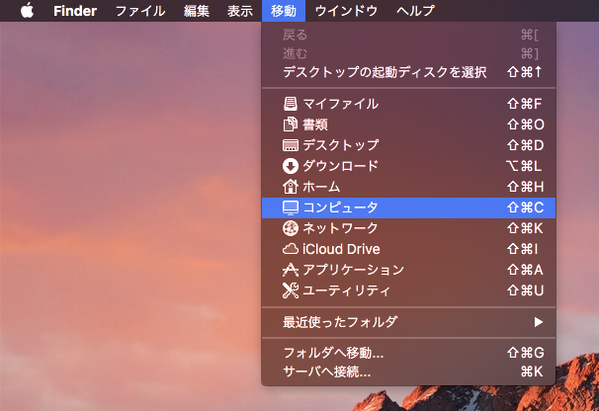Select the highlighted コンピュータ entry
599x411 pixels.
coord(408,207)
